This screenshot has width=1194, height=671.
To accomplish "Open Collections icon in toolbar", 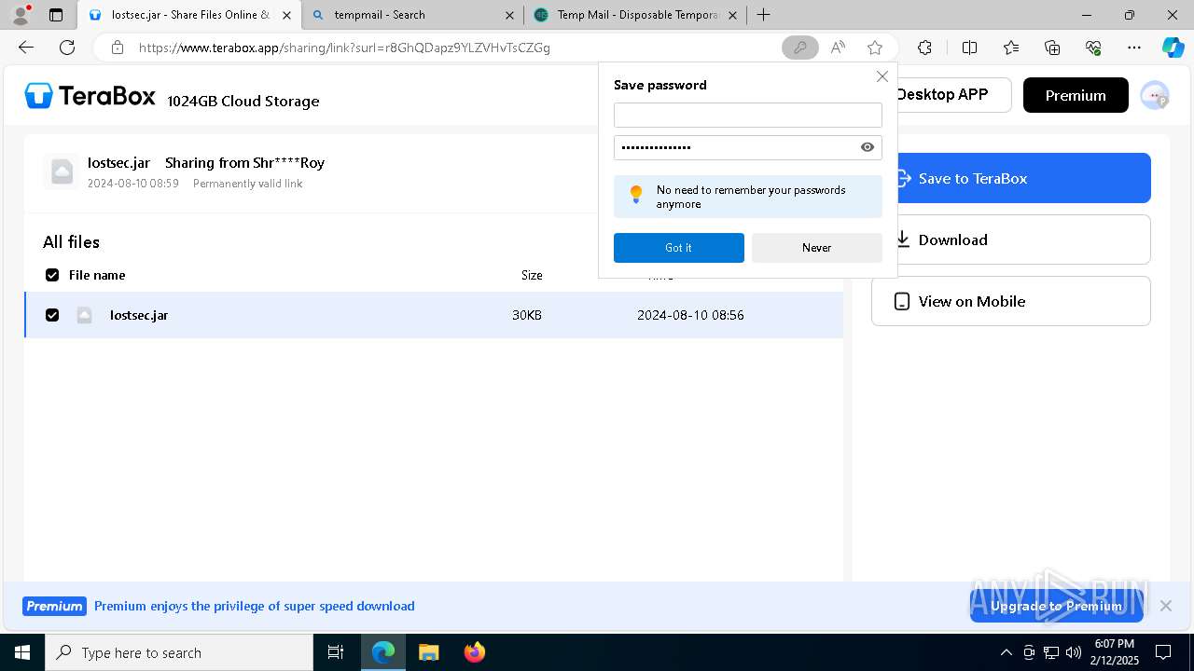I will (x=1052, y=48).
